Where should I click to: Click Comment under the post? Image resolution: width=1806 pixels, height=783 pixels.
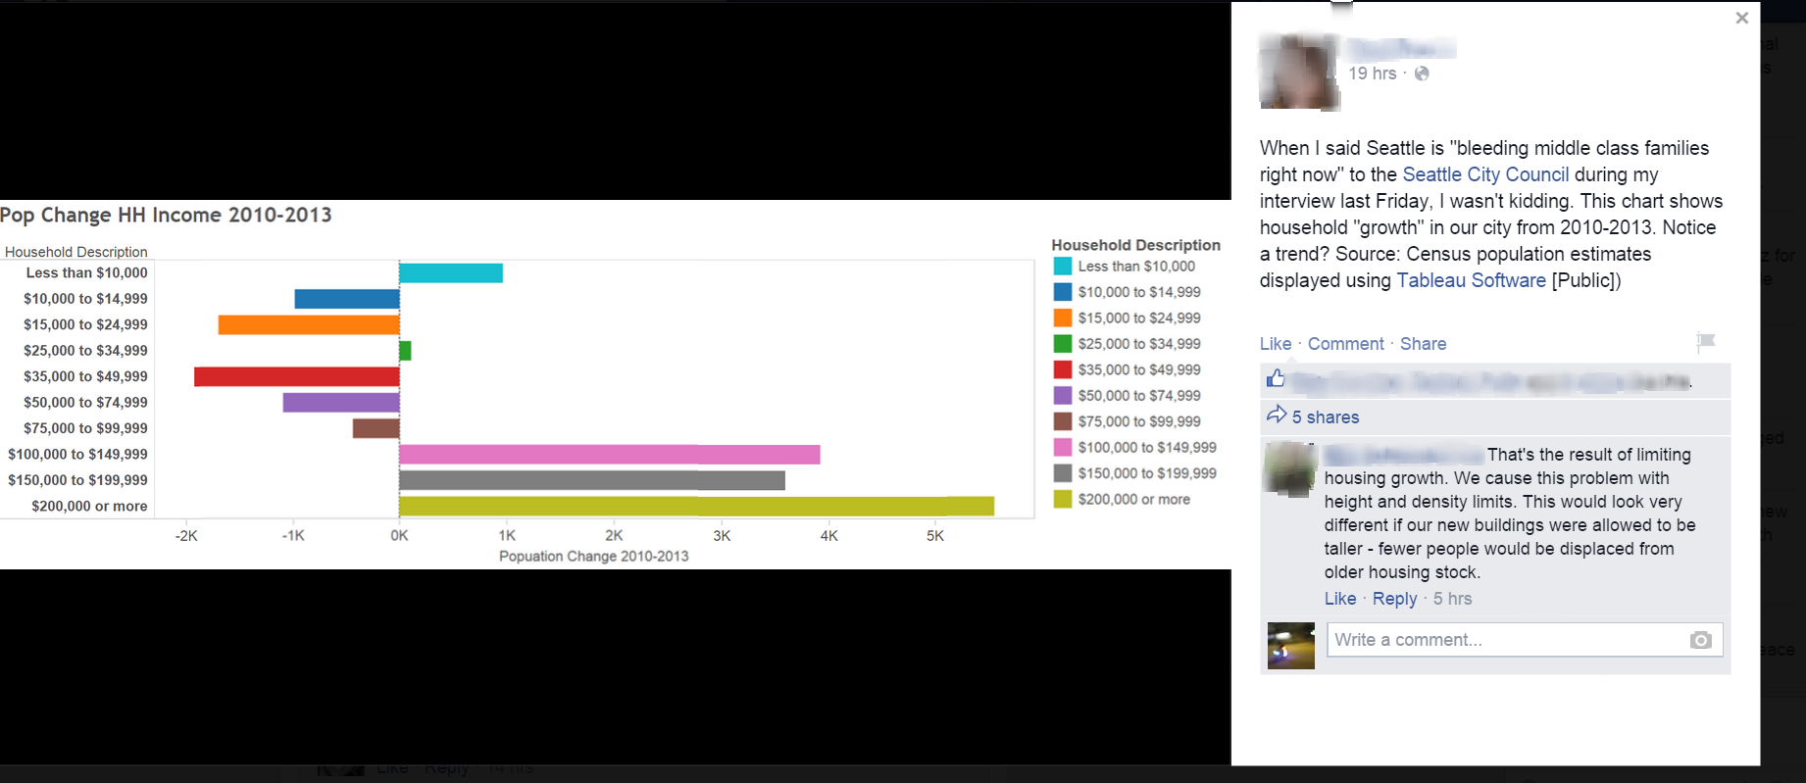pos(1345,344)
